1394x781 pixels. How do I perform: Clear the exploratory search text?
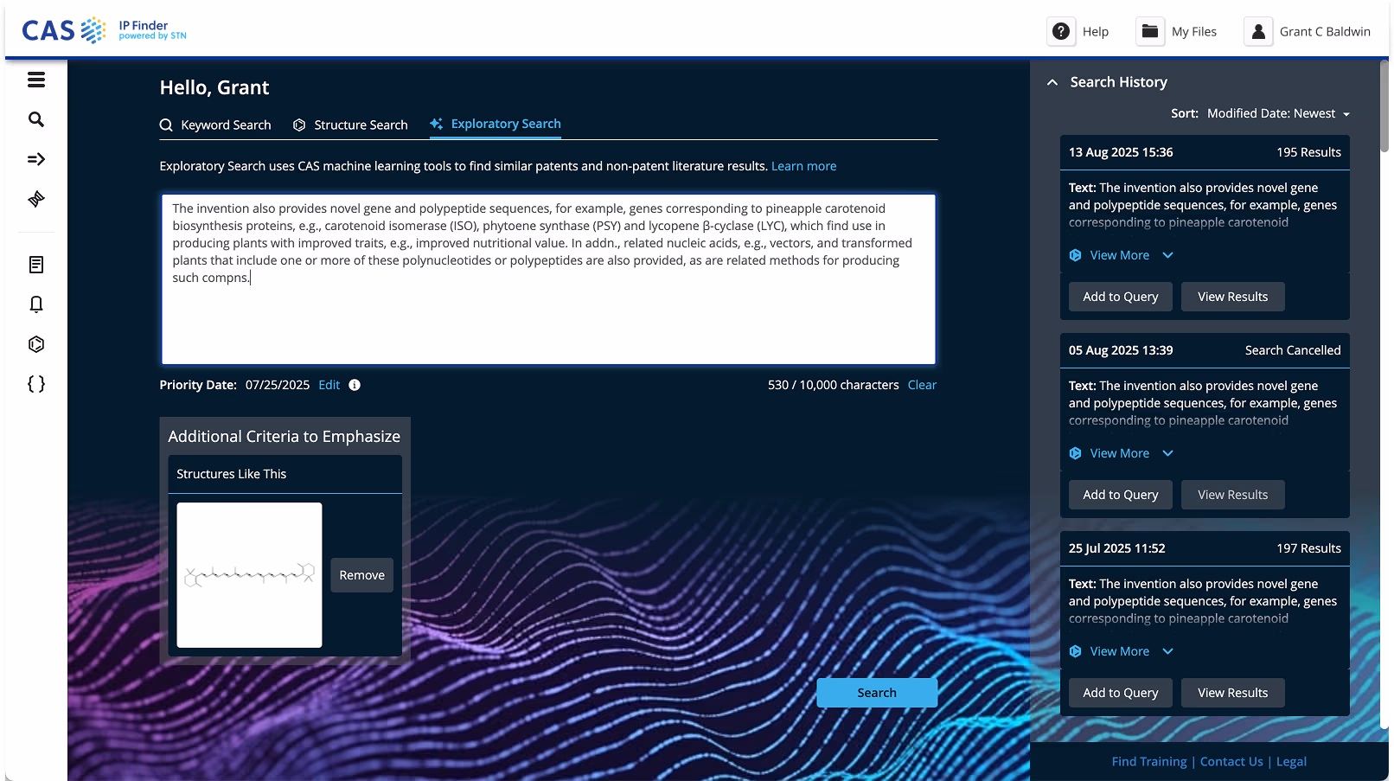coord(922,385)
